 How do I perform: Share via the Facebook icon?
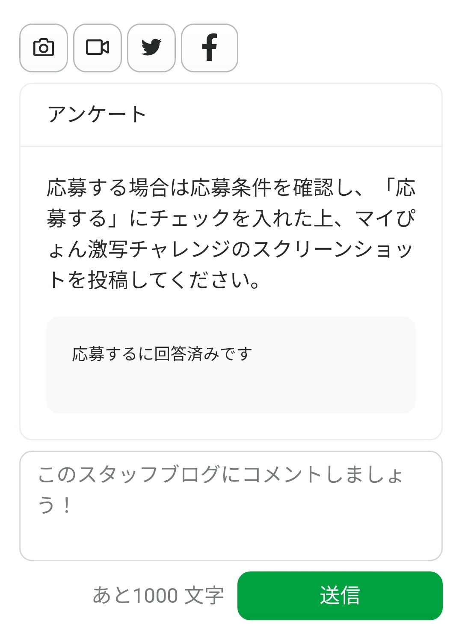[210, 48]
